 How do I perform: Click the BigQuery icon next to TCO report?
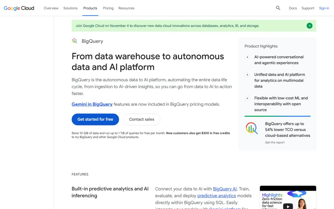coord(252,128)
